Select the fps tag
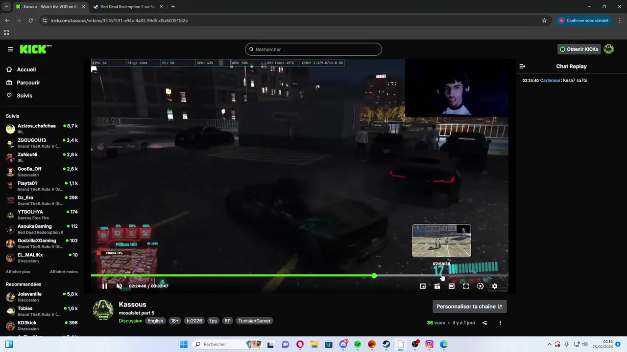 [x=213, y=321]
